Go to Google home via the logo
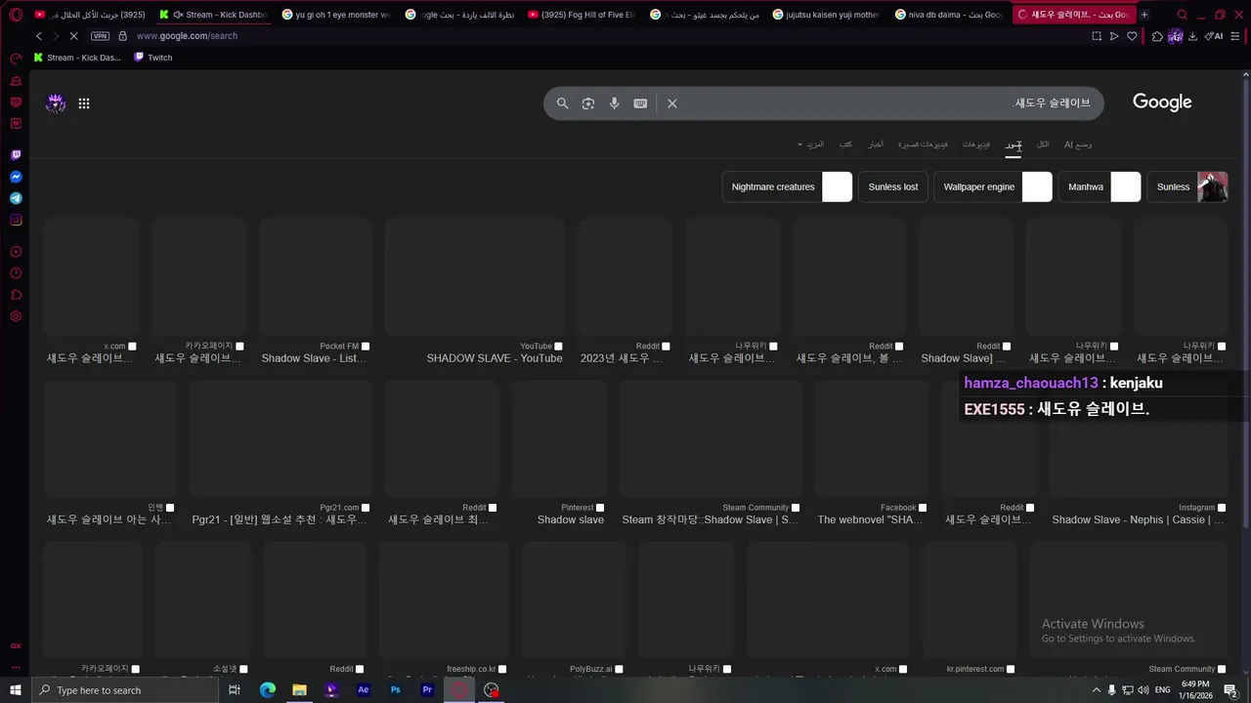Screen dimensions: 1251x703 coord(1162,103)
